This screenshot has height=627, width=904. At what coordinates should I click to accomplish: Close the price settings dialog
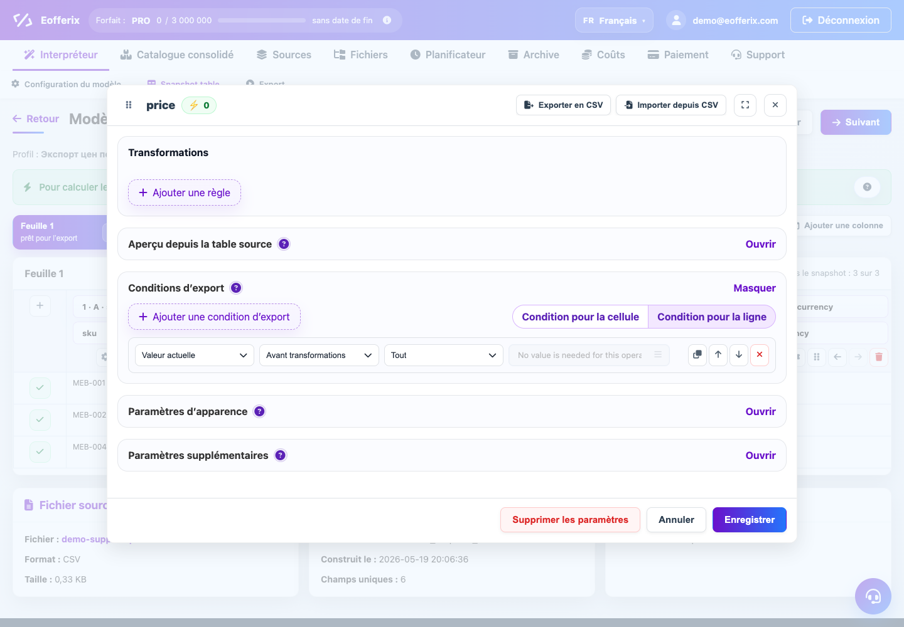[x=775, y=105]
